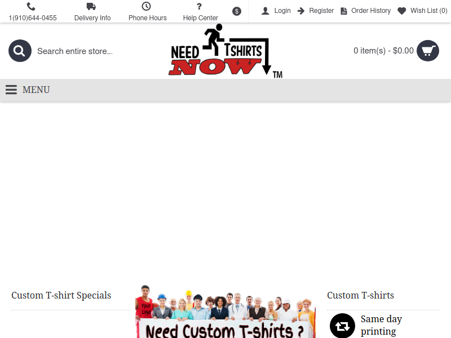Open Wish List (0)
The image size is (451, 338).
pos(429,11)
